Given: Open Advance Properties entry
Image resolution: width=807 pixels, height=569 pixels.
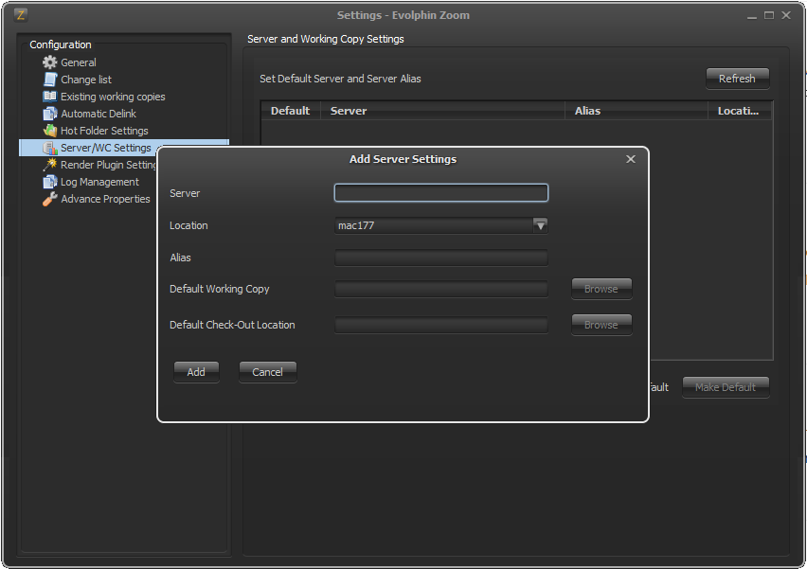Looking at the screenshot, I should 105,199.
